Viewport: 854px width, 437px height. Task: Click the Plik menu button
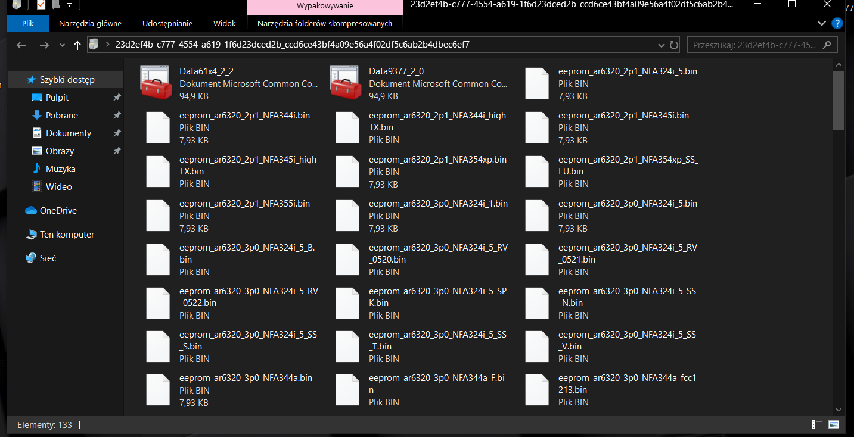coord(27,23)
